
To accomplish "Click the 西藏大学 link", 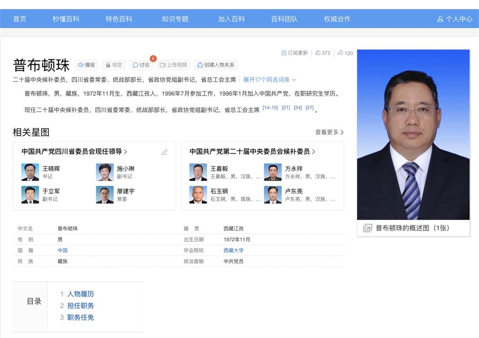I will (233, 251).
